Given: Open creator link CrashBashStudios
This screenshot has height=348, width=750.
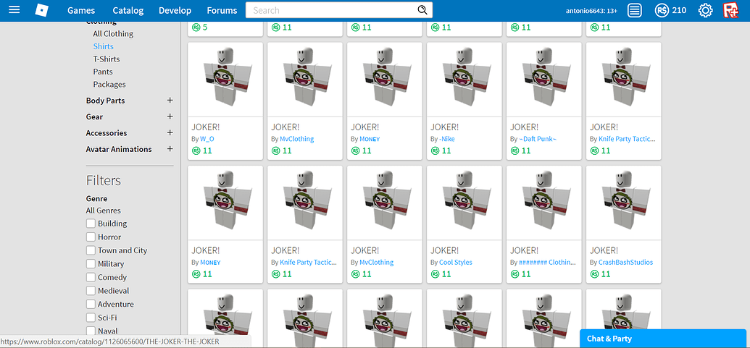Looking at the screenshot, I should click(625, 262).
